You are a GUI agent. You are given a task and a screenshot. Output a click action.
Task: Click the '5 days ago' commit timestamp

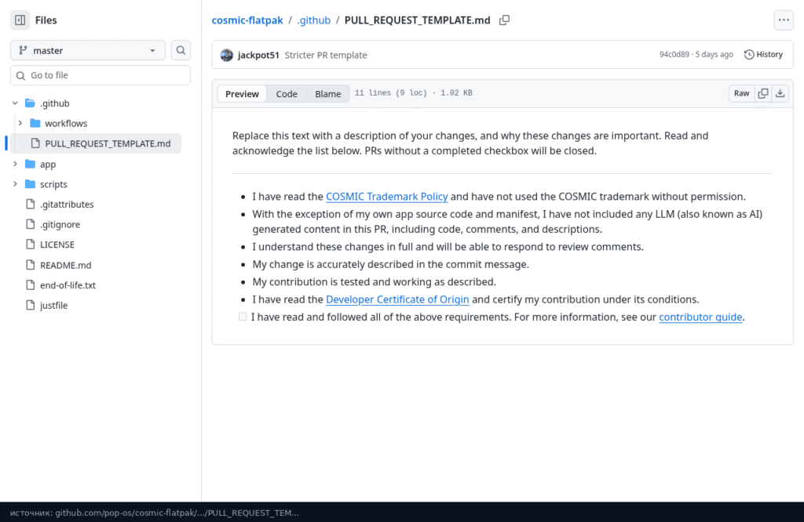714,54
